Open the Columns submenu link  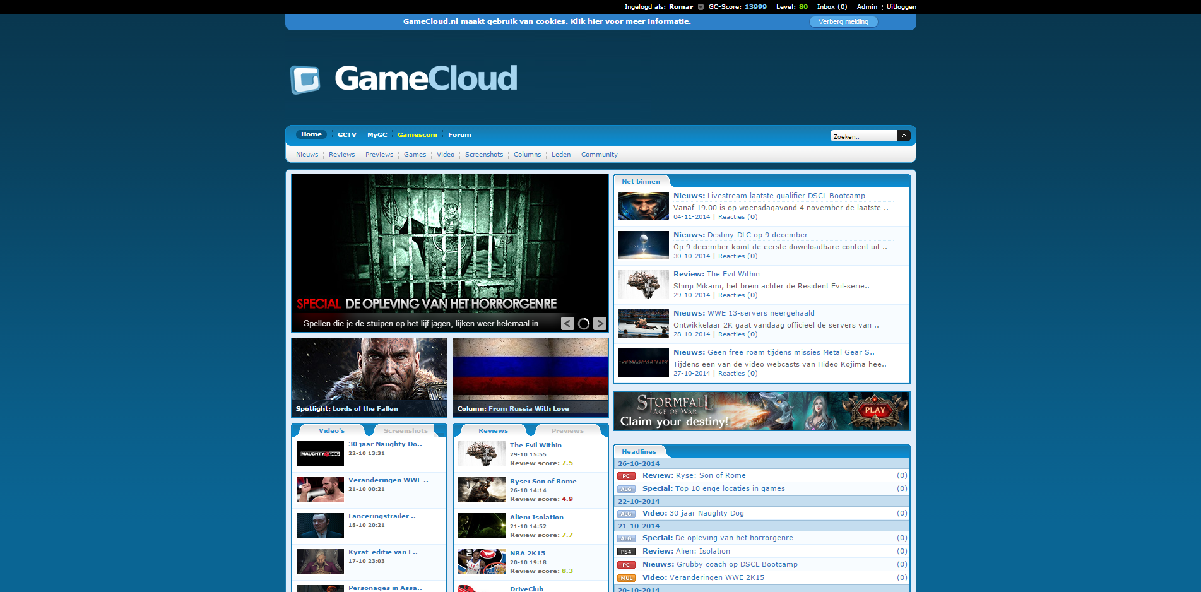point(527,155)
